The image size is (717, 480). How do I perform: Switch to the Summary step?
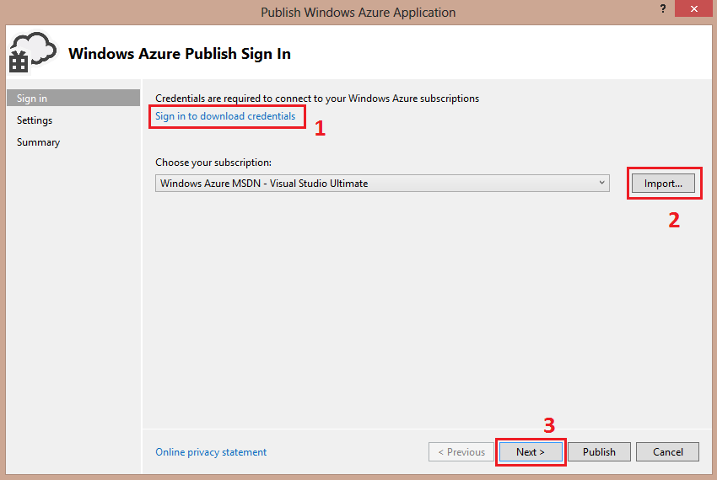(38, 142)
